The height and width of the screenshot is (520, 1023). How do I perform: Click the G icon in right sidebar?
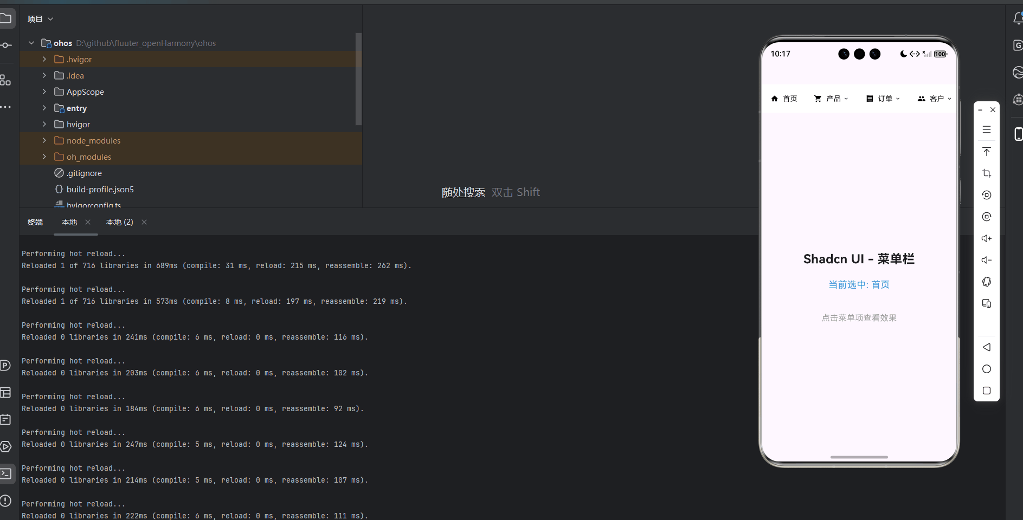click(x=1018, y=45)
